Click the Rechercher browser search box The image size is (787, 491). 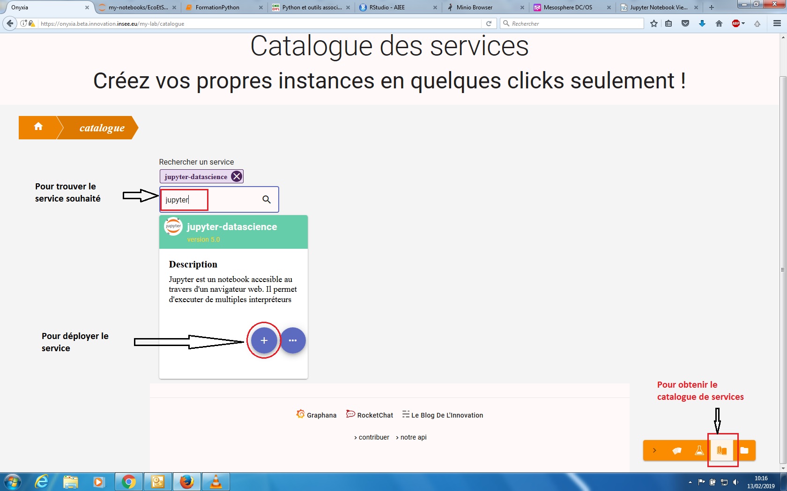point(572,23)
